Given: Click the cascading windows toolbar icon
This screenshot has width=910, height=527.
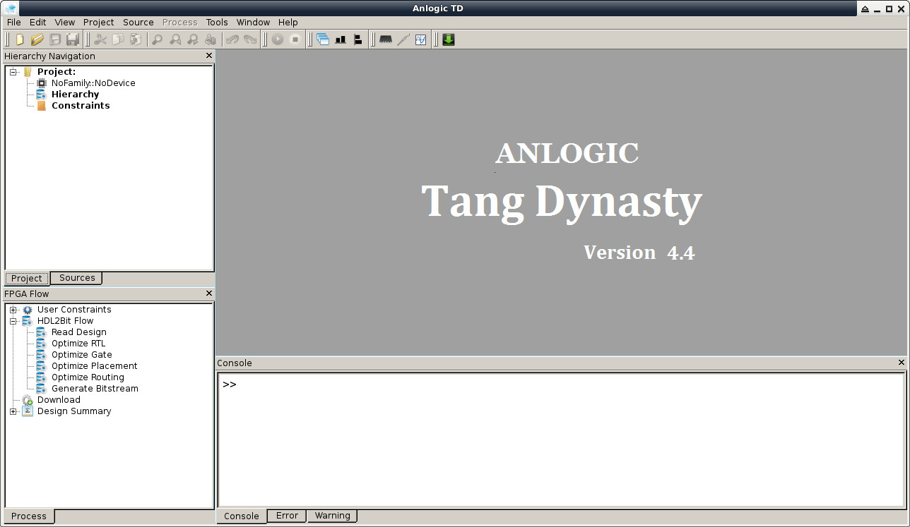Looking at the screenshot, I should click(x=323, y=40).
